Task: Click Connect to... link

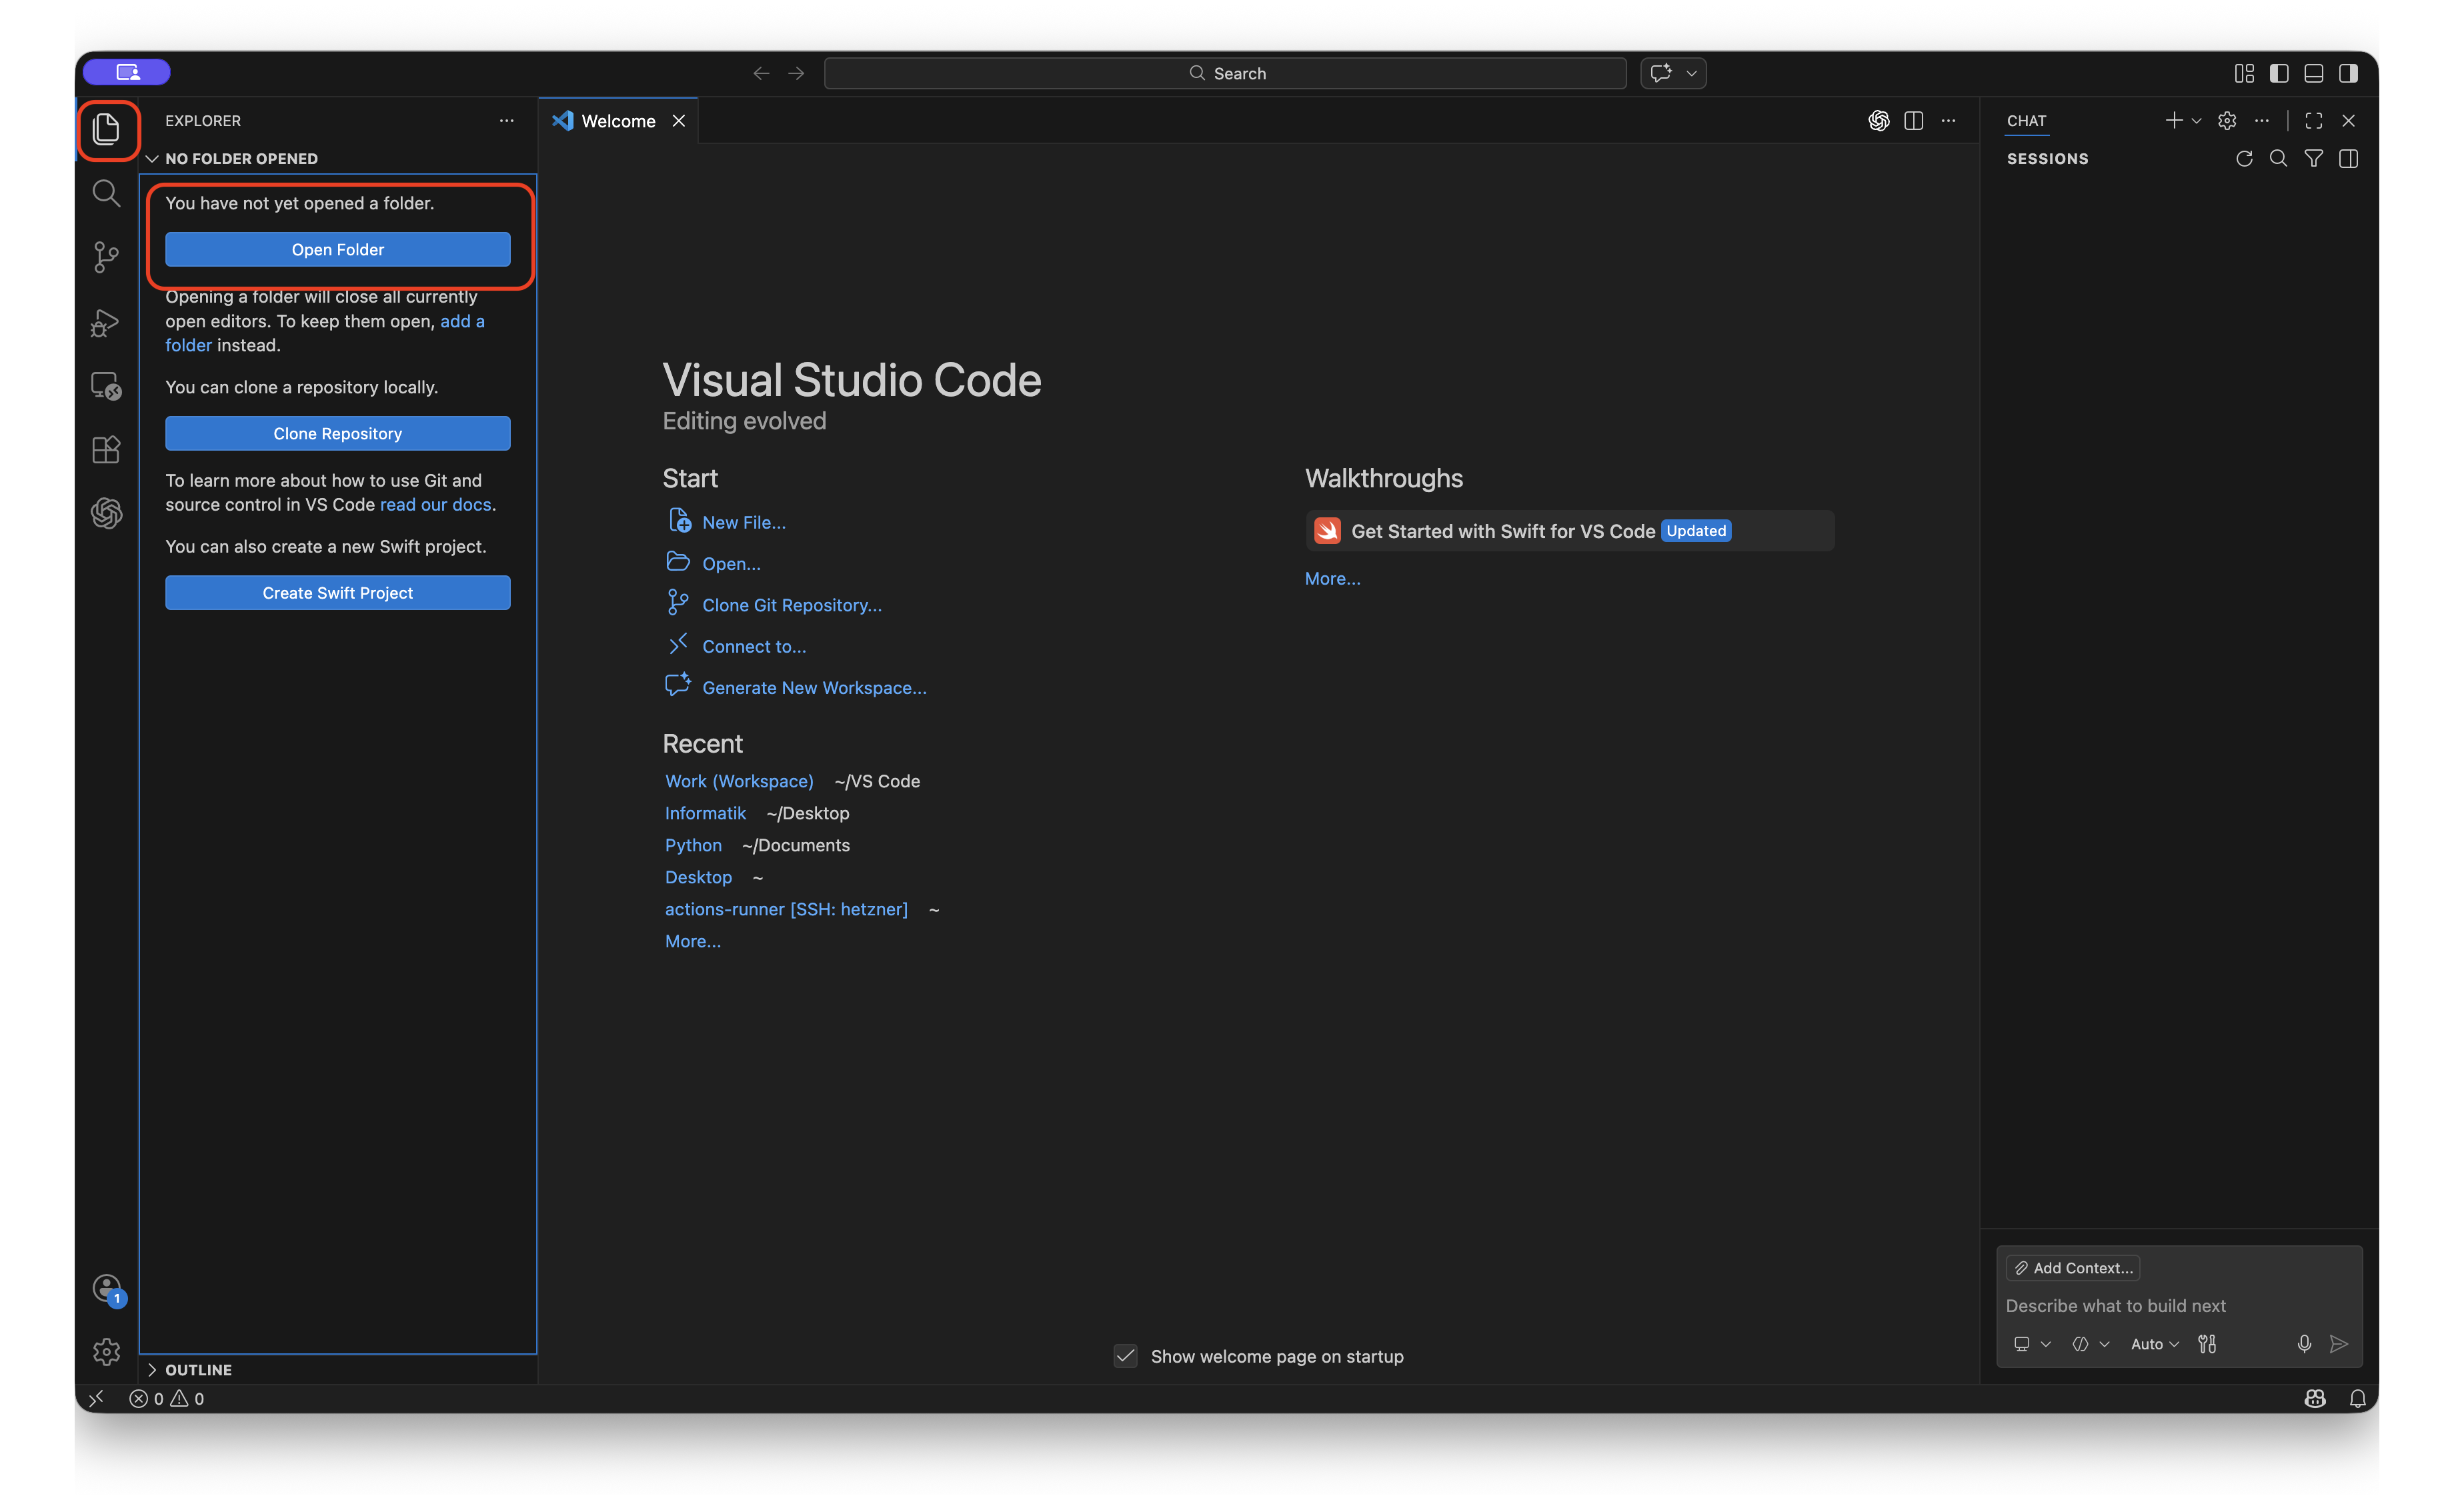Action: click(x=754, y=646)
